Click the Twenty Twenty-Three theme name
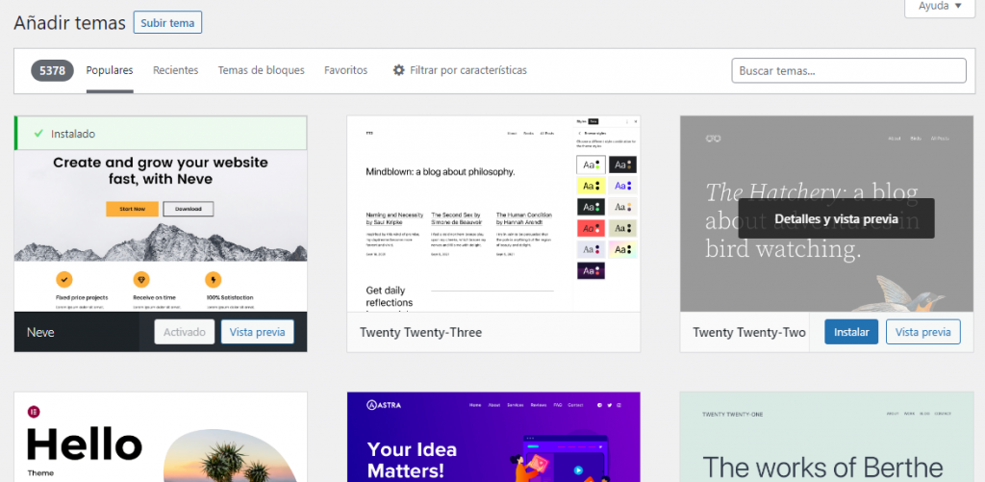This screenshot has width=985, height=482. (x=421, y=332)
